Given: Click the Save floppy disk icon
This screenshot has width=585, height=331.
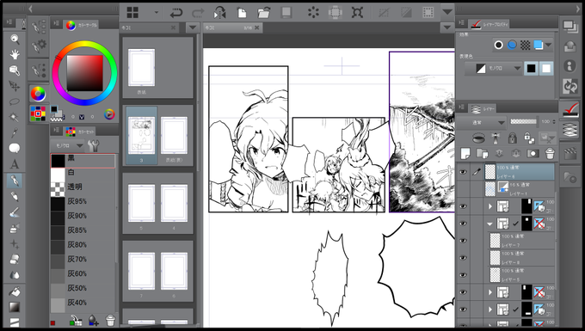Looking at the screenshot, I should tap(286, 13).
